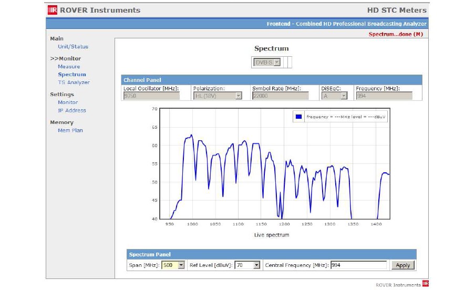Open the Unit/Status page
The width and height of the screenshot is (475, 290).
[x=73, y=47]
